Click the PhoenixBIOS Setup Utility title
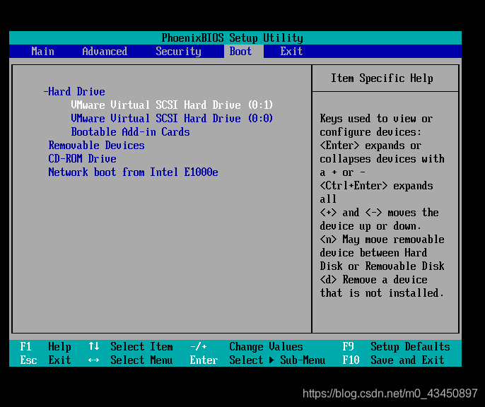This screenshot has width=485, height=407. click(233, 38)
